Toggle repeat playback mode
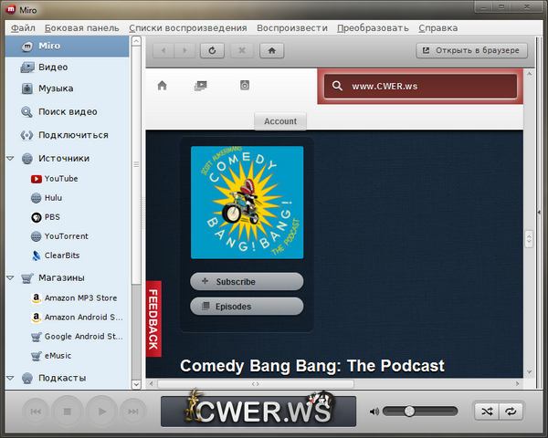Viewport: 548px width, 438px height. 511,412
